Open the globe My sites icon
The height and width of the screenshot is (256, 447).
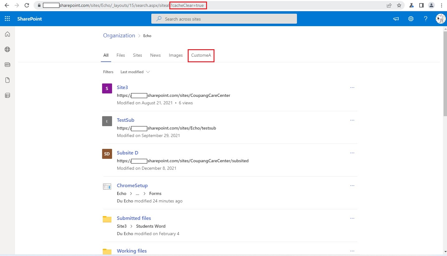(7, 49)
